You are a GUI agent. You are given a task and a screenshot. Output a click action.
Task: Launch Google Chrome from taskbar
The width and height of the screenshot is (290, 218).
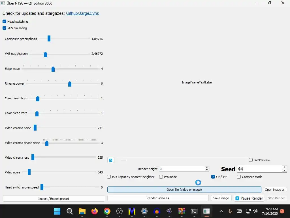(x=107, y=211)
